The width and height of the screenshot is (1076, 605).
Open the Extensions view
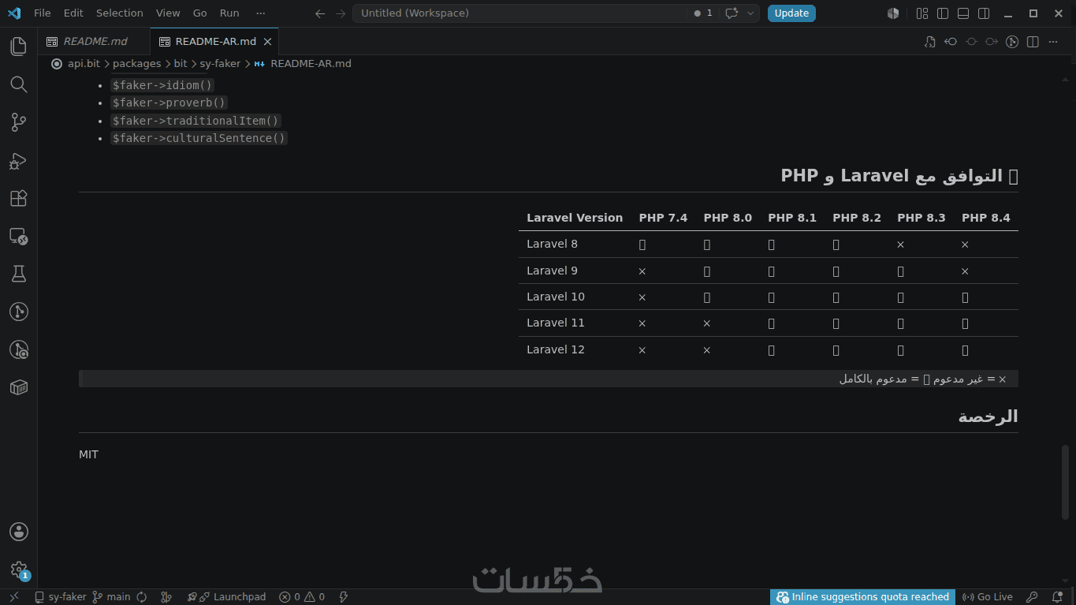(x=18, y=199)
